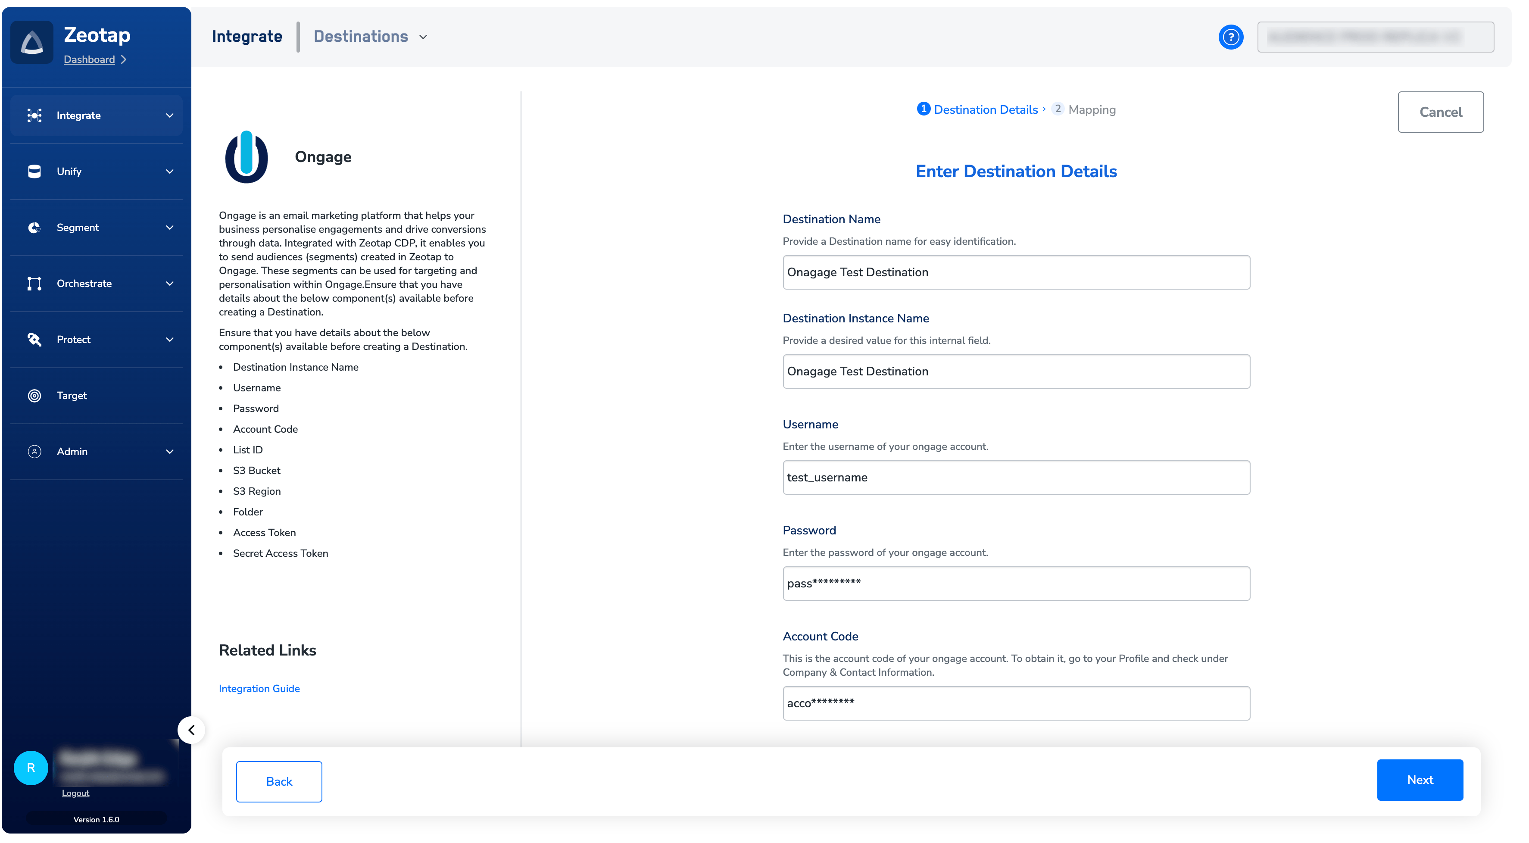
Task: Click the Integrate header title
Action: [x=247, y=36]
